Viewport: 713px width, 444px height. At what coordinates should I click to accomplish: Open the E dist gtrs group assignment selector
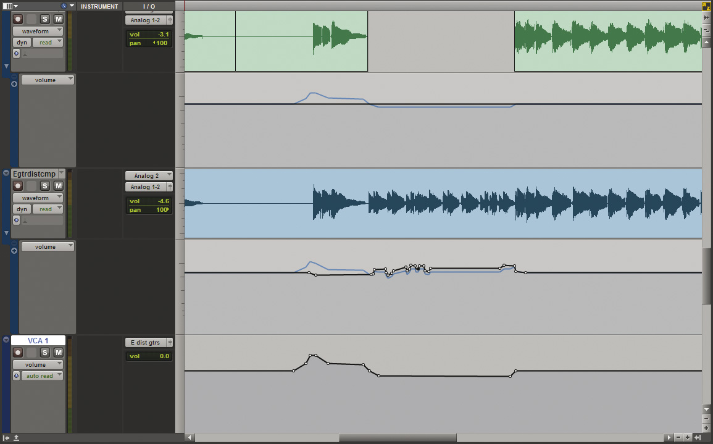146,343
